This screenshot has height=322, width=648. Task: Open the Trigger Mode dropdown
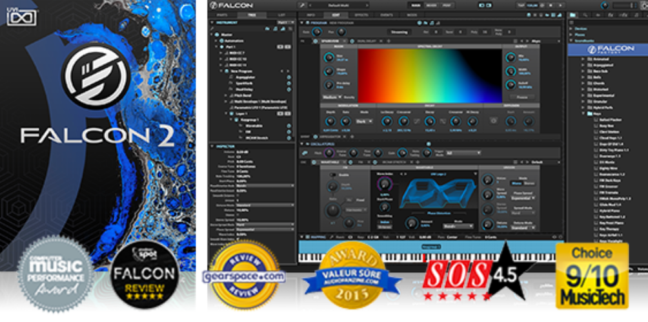[463, 153]
